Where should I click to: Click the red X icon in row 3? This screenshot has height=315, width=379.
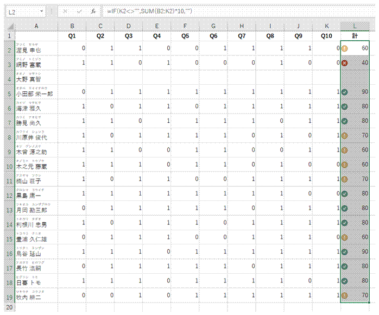click(x=345, y=63)
